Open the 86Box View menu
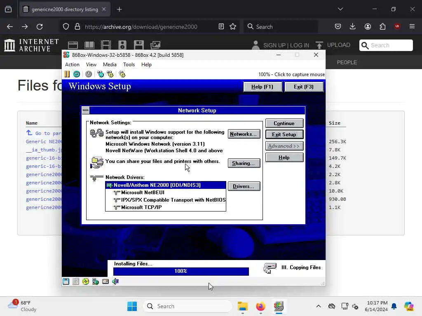This screenshot has width=422, height=316. click(x=91, y=65)
